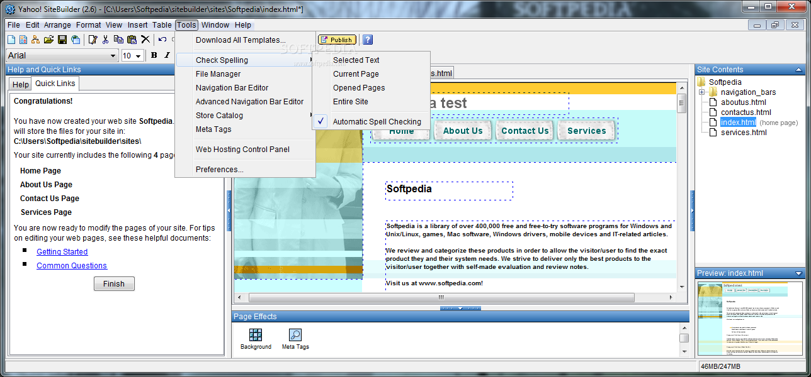Screen dimensions: 811x377
Task: Click the edit pencil-and-page toolbar icon
Action: pyautogui.click(x=93, y=40)
